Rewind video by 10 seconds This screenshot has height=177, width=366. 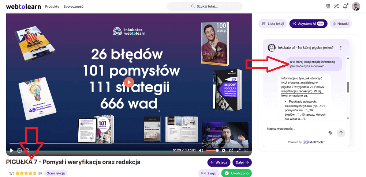pos(19,150)
